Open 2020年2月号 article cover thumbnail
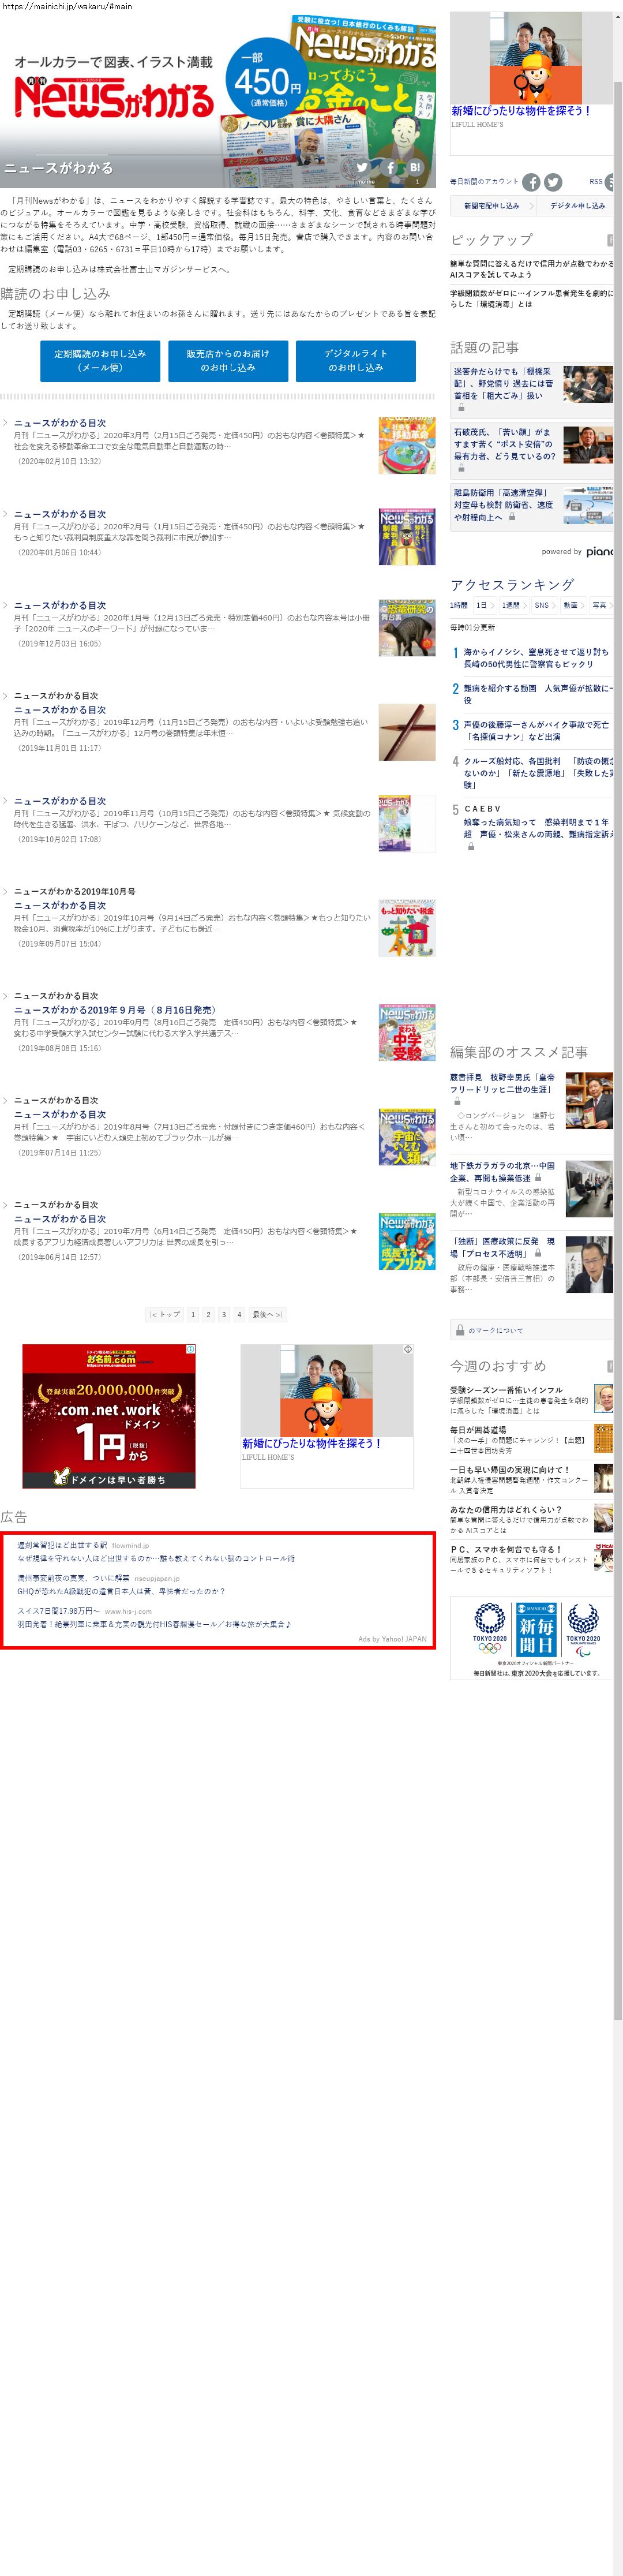623x2576 pixels. (x=407, y=537)
